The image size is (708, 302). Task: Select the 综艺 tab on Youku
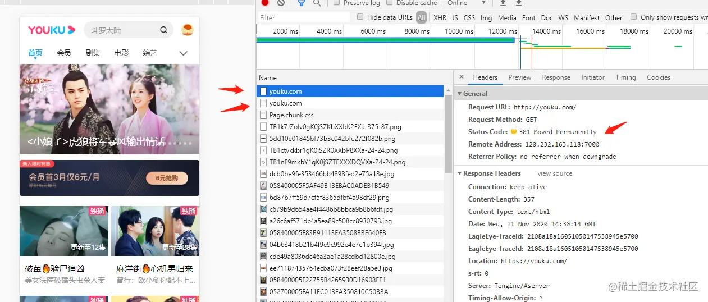(x=150, y=53)
